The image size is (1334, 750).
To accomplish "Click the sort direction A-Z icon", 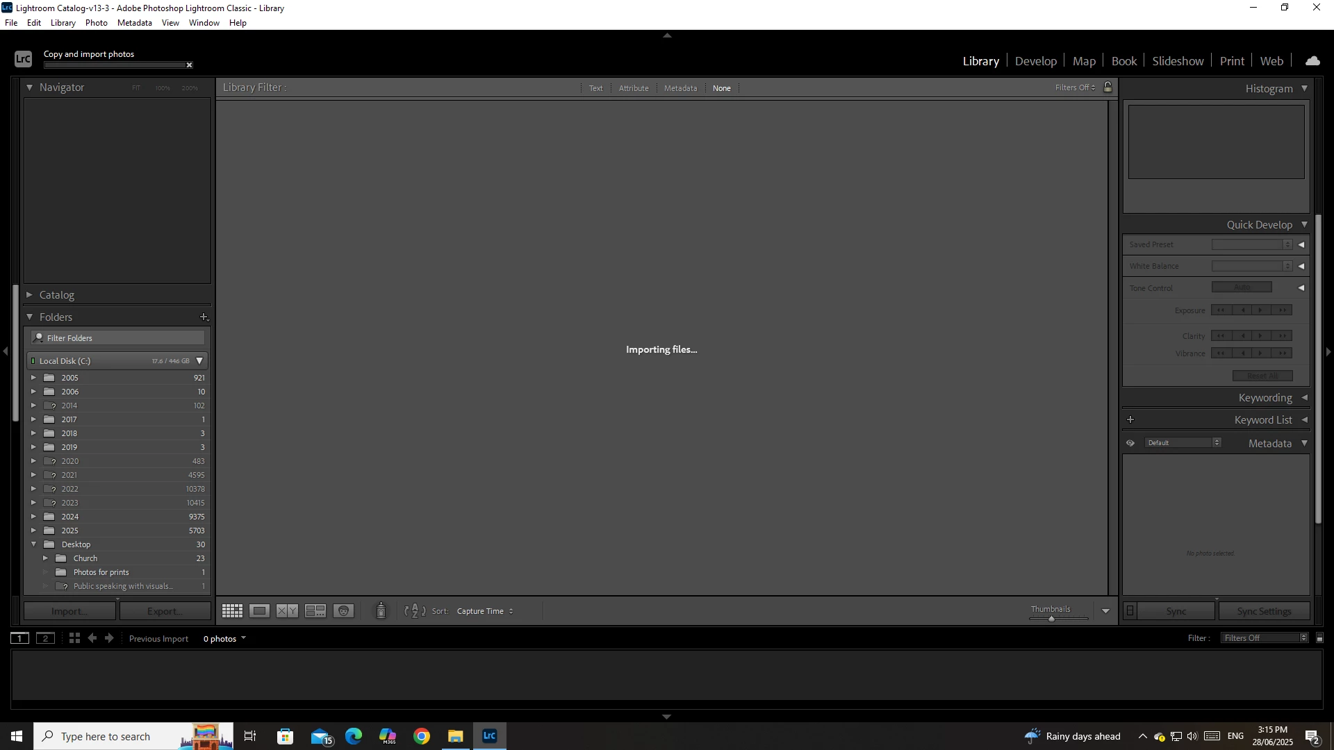I will pos(415,611).
